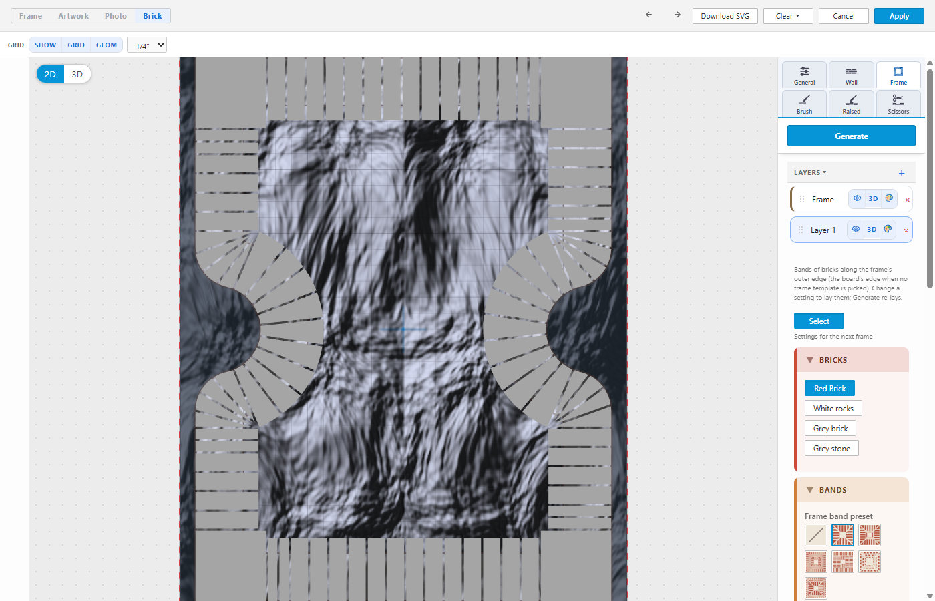Click the undo back arrow

pyautogui.click(x=648, y=15)
